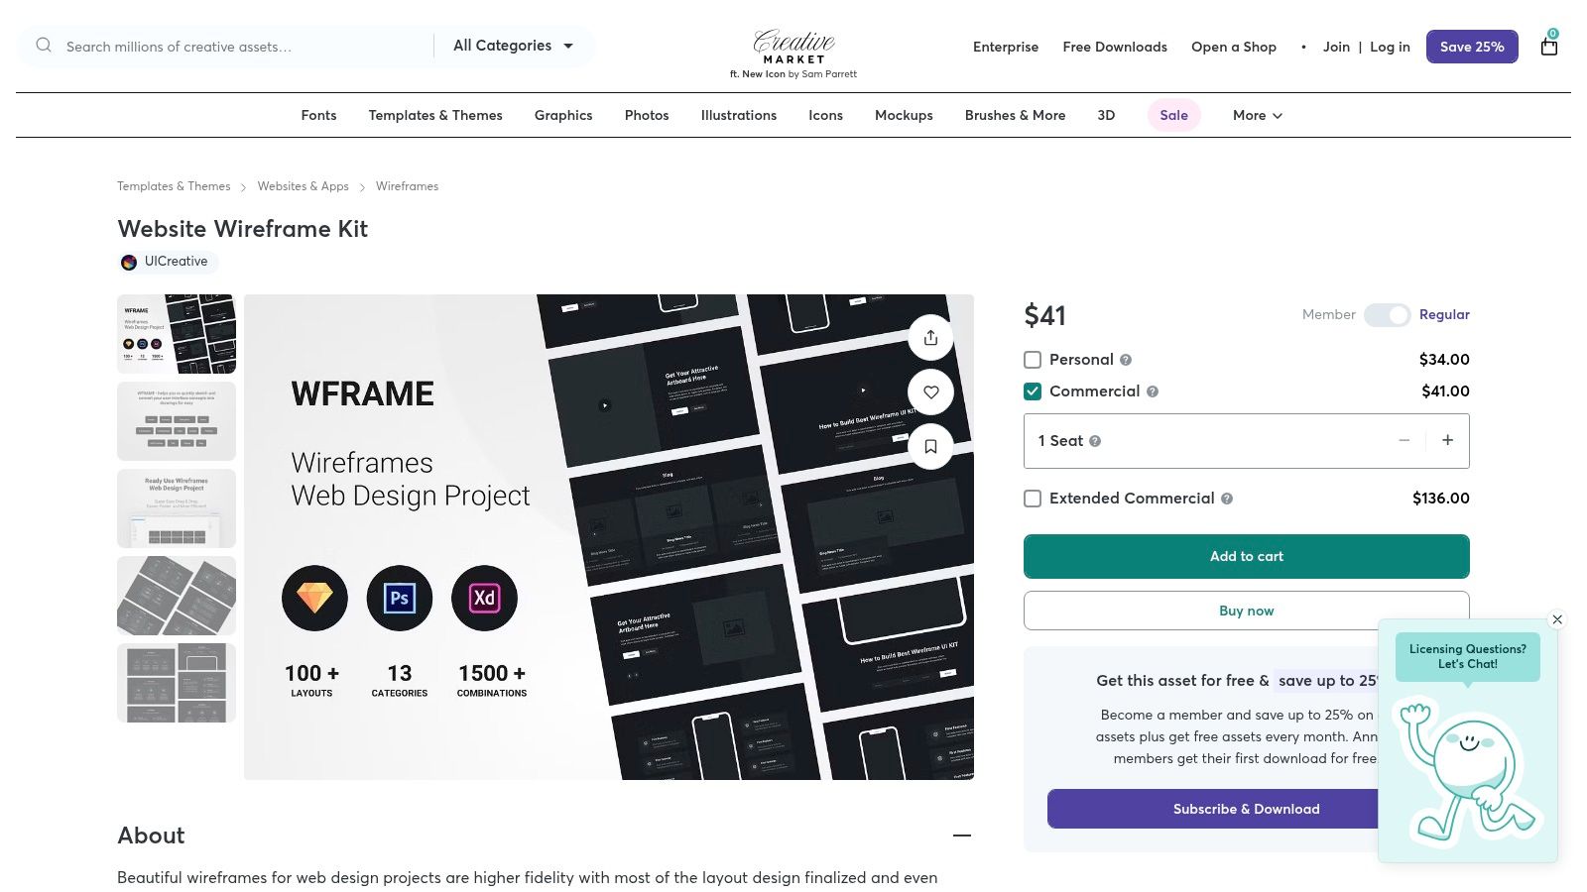Navigate to the Sale tab
Viewport: 1587px width, 892px height.
pos(1173,115)
